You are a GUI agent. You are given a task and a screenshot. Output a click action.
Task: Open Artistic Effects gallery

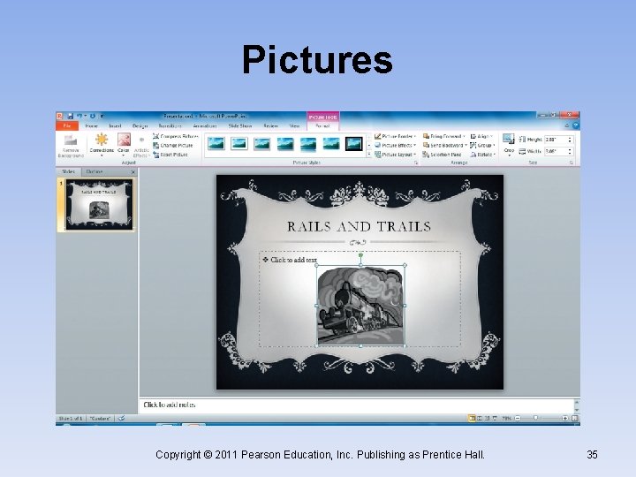click(141, 147)
